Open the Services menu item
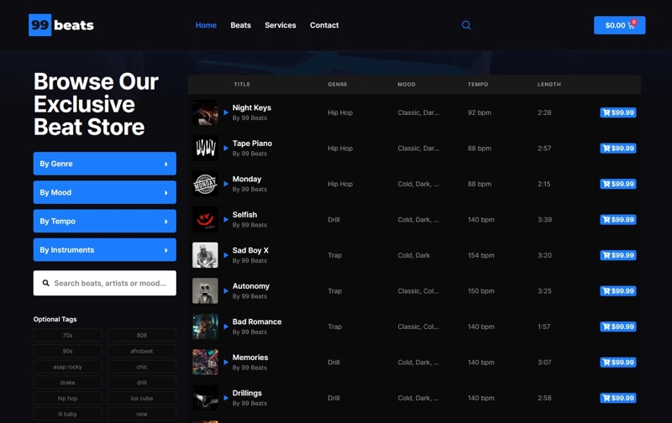The width and height of the screenshot is (672, 423). pyautogui.click(x=280, y=25)
